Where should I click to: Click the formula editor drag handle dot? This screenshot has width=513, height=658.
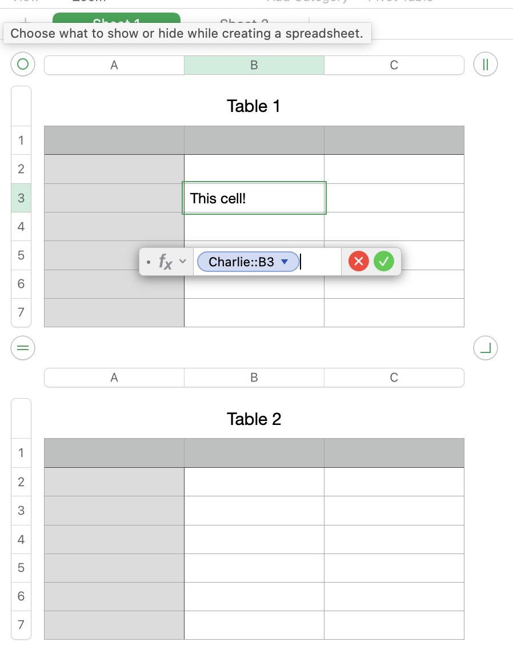click(149, 262)
